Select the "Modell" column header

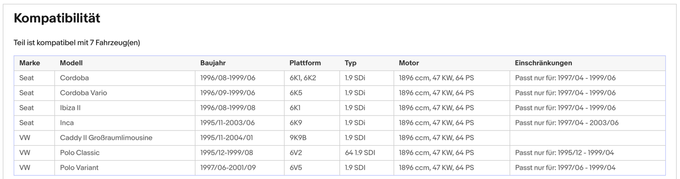(x=71, y=63)
